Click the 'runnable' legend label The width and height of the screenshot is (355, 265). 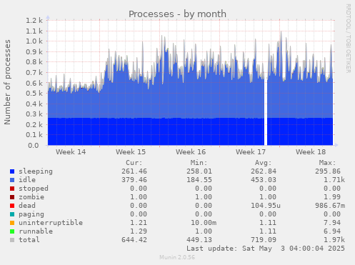click(x=36, y=231)
